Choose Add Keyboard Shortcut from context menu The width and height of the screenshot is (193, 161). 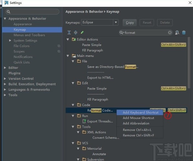(140, 113)
